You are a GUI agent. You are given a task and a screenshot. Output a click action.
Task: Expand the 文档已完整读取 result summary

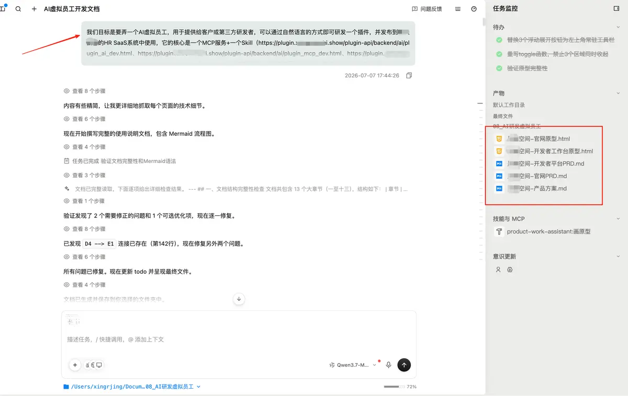[x=236, y=189]
